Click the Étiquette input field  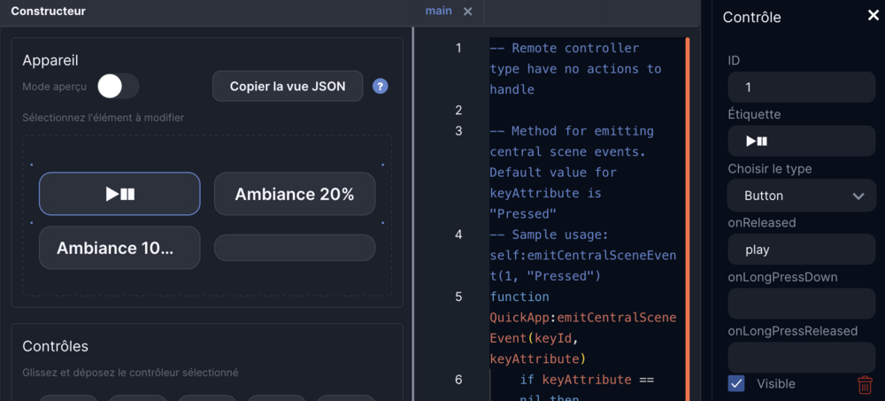pos(801,142)
